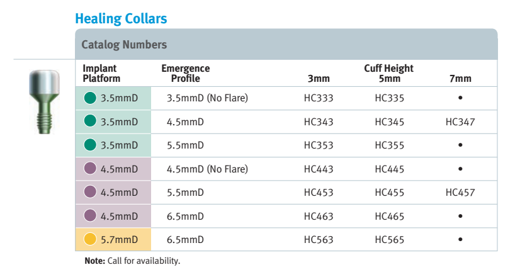This screenshot has width=532, height=277.
Task: Select catalog number HC445
Action: (x=389, y=169)
